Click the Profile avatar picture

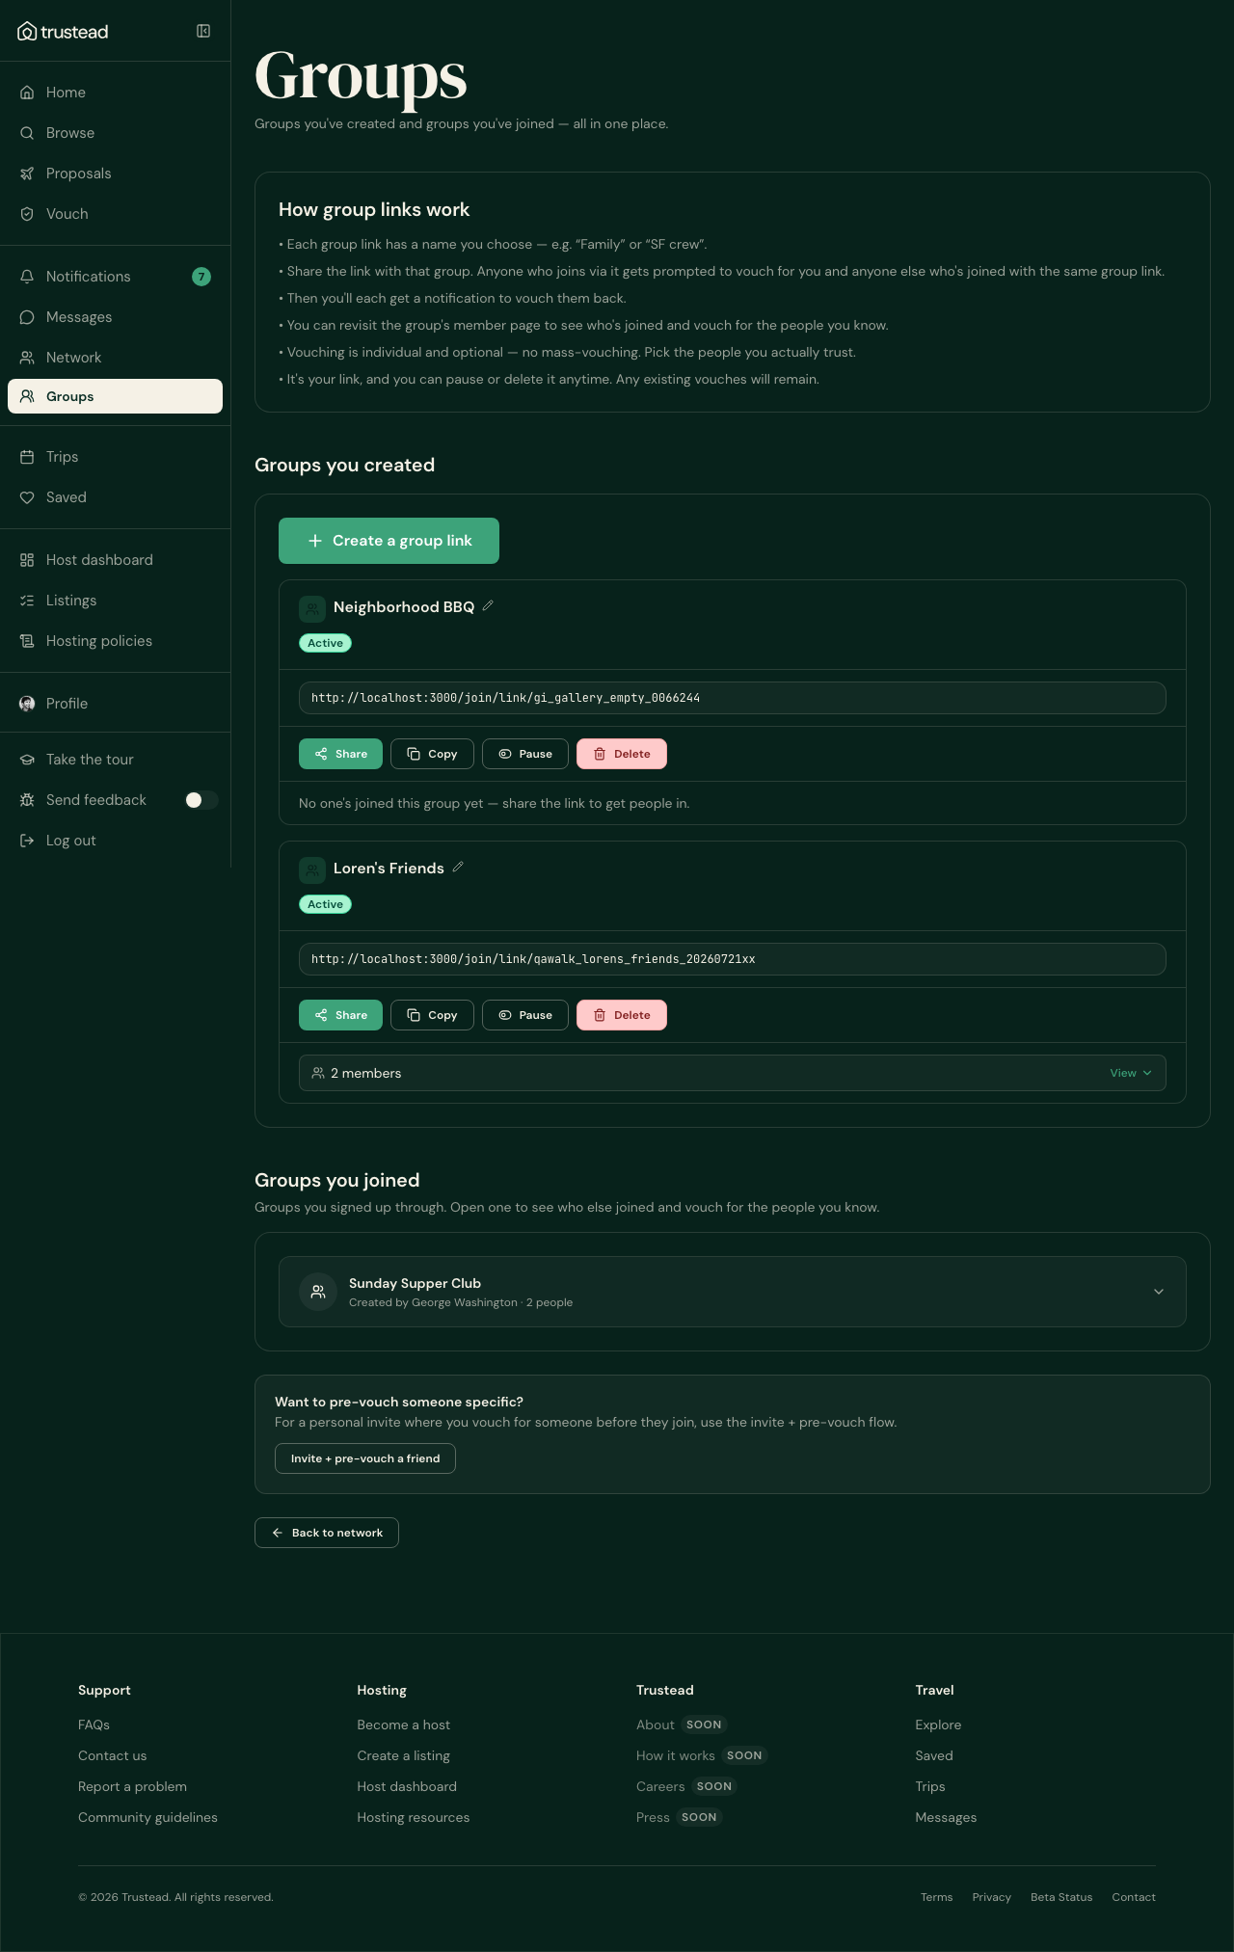coord(27,704)
